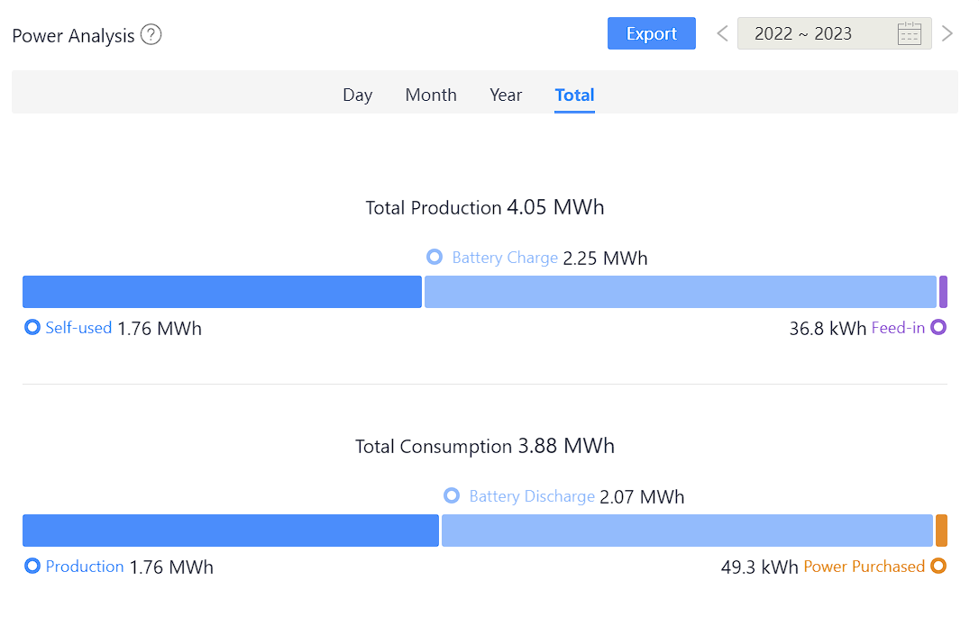Click the Power Analysis help question icon
979x626 pixels.
[151, 34]
